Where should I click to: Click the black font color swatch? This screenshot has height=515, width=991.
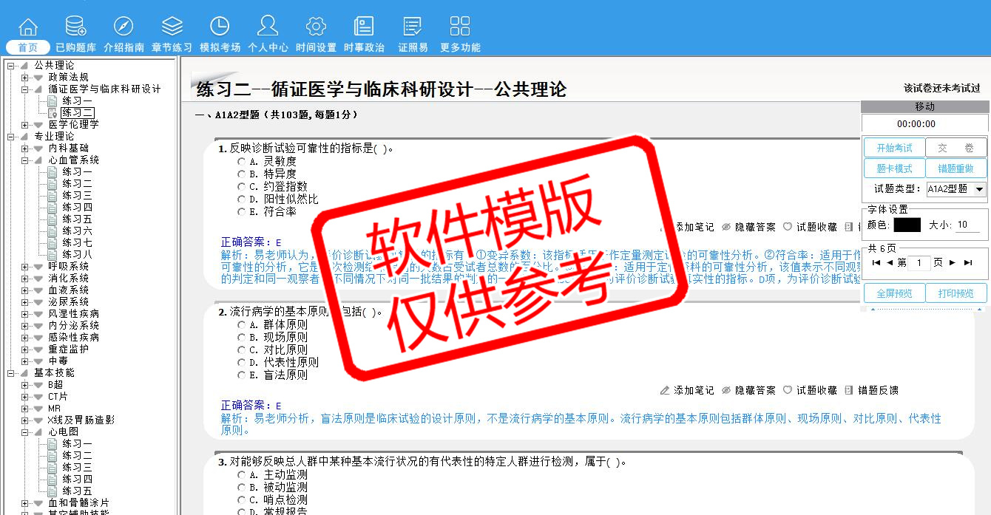[x=907, y=225]
